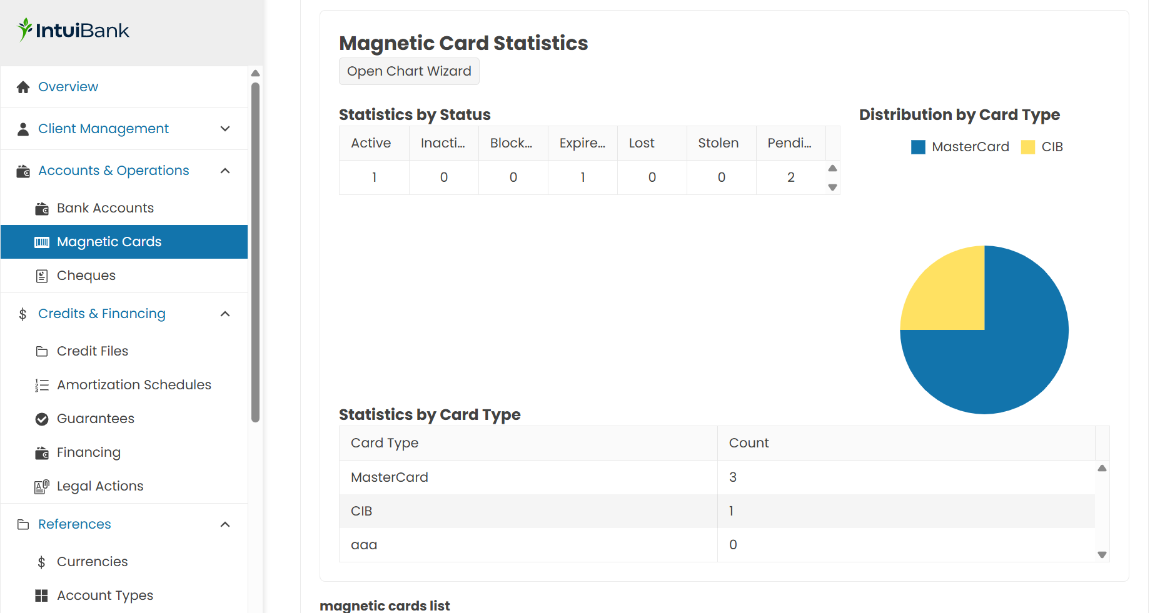
Task: Click the Credit Files folder icon
Action: [42, 351]
